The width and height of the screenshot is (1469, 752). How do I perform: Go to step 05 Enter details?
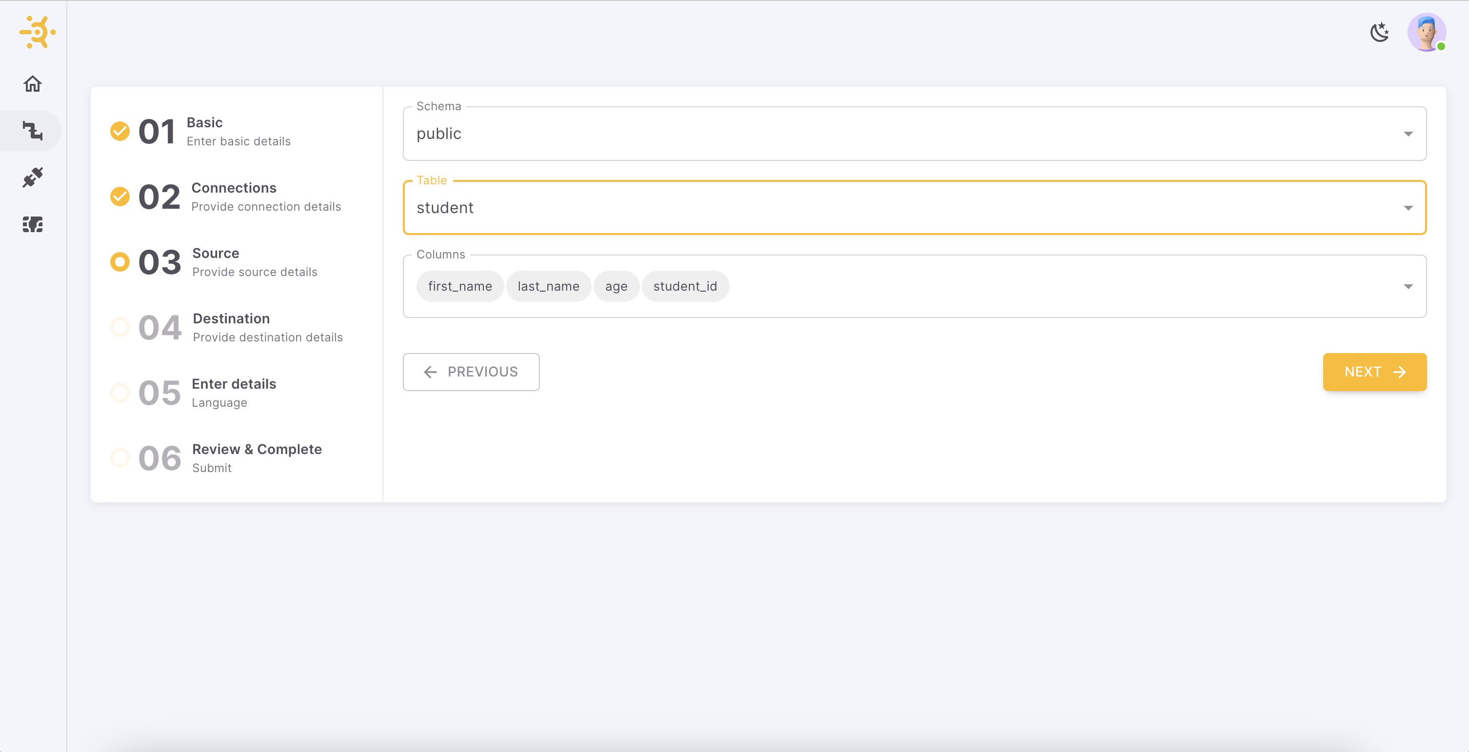coord(193,393)
